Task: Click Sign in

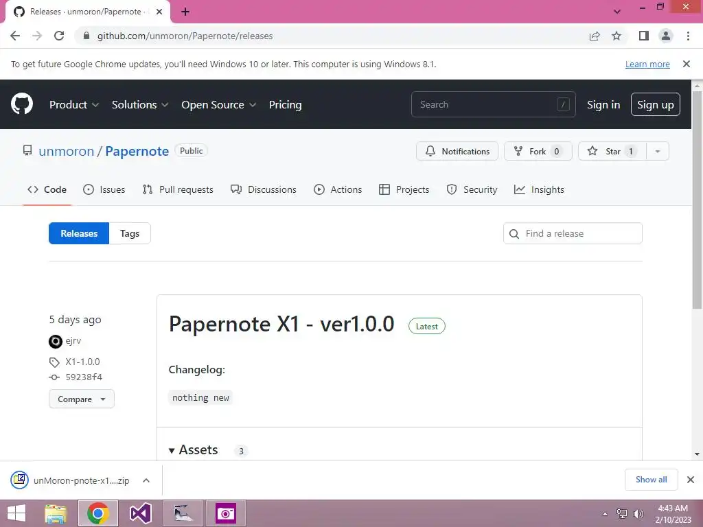Action: (603, 104)
